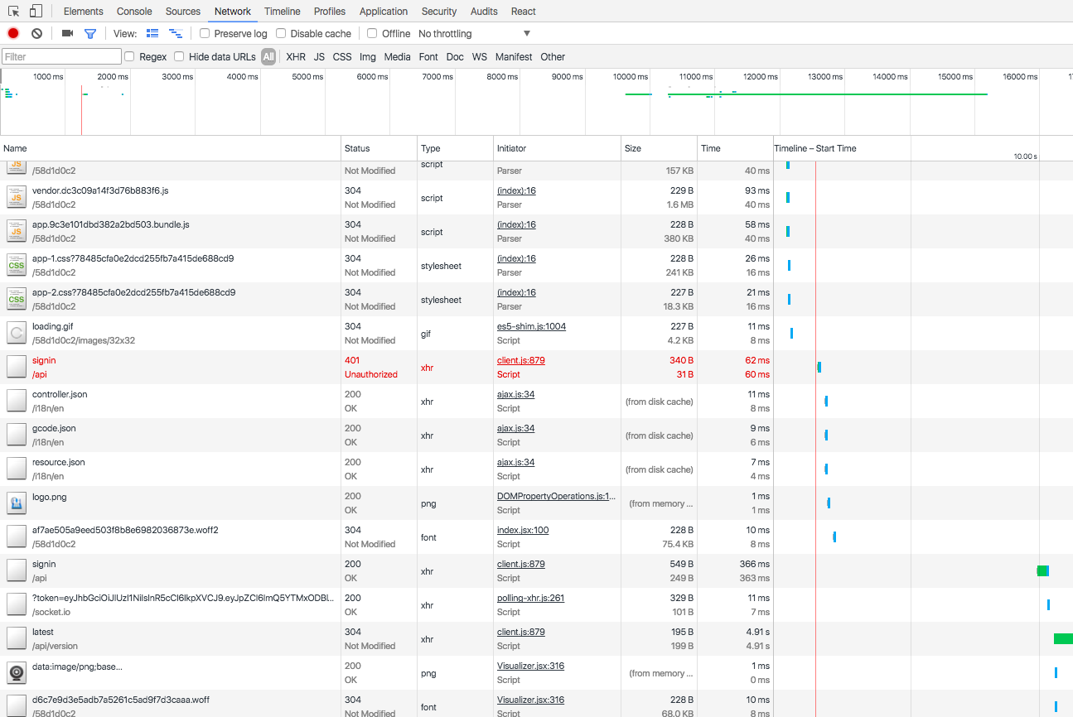
Task: Switch to large request rows view icon
Action: point(152,33)
